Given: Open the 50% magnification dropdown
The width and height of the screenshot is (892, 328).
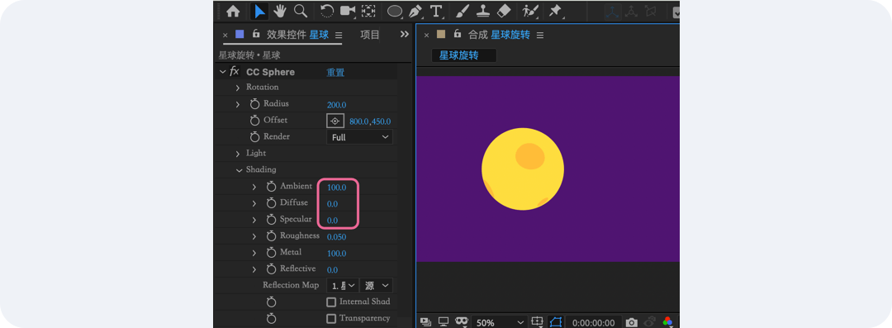Looking at the screenshot, I should pos(499,322).
